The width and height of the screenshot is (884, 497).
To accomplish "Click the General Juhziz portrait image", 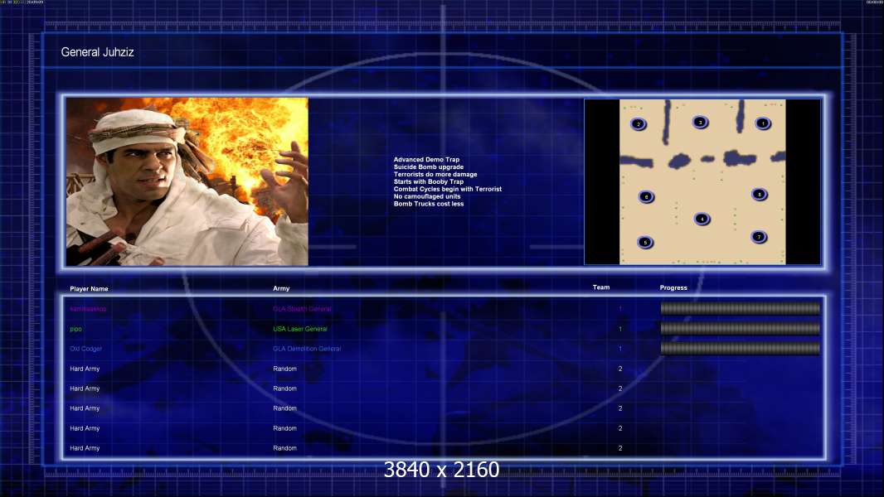I will pos(187,181).
